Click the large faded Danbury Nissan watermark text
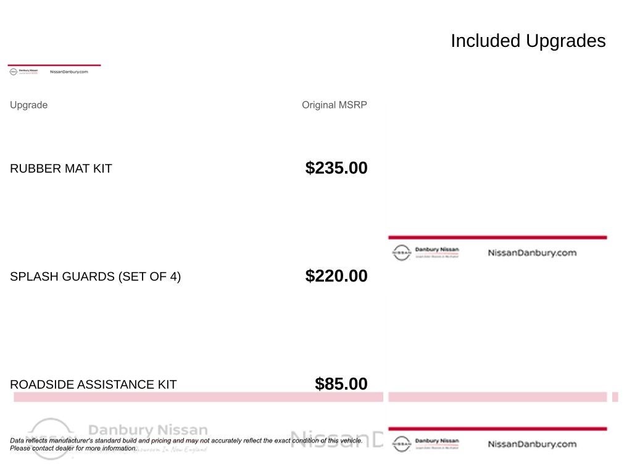This screenshot has width=632, height=474. click(148, 430)
